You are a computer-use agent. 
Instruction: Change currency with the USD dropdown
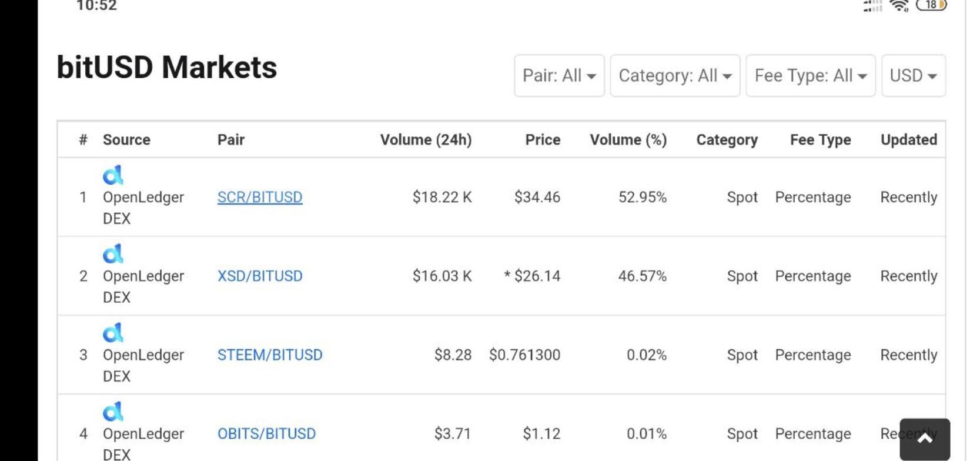[914, 76]
